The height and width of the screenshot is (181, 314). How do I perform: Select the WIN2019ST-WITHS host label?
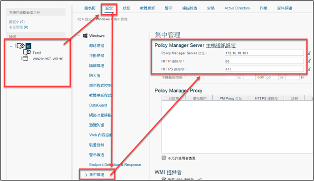click(48, 59)
